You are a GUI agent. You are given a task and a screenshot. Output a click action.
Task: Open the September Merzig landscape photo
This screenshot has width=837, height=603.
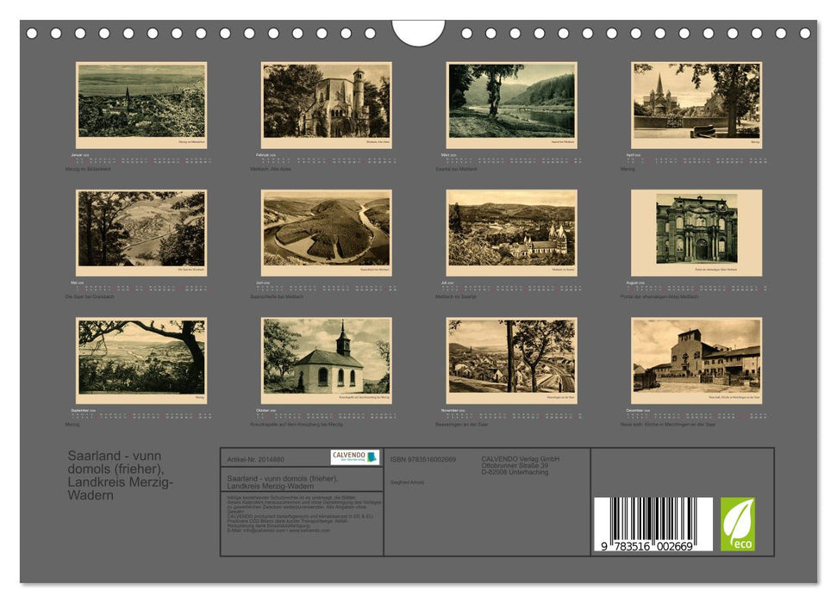[x=141, y=360]
